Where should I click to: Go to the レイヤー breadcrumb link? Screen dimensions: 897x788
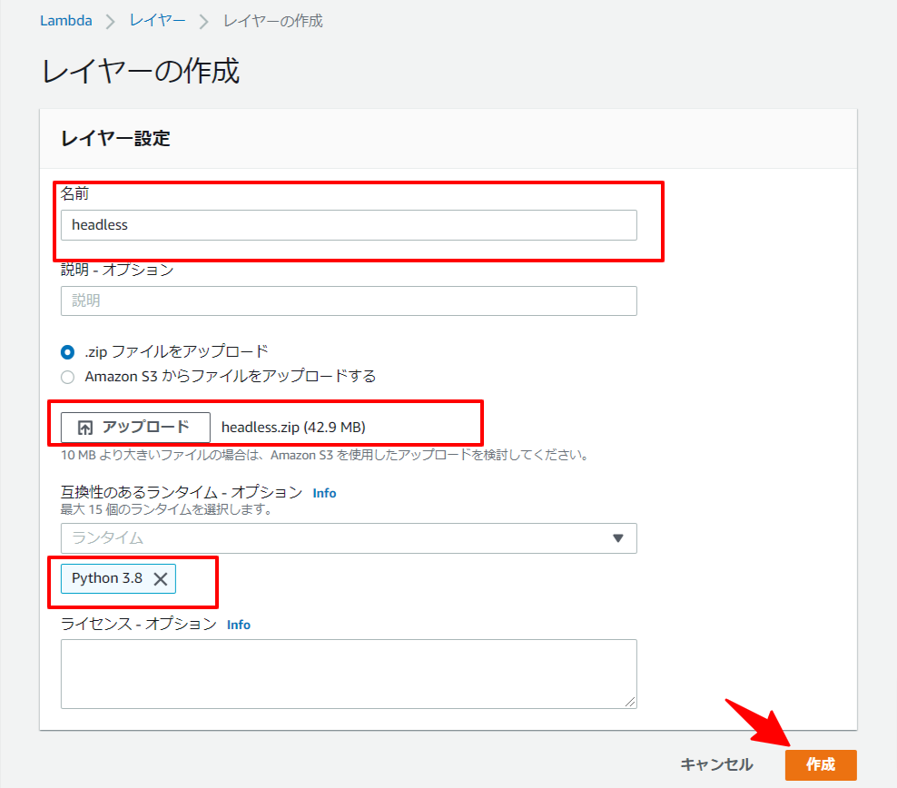point(157,21)
